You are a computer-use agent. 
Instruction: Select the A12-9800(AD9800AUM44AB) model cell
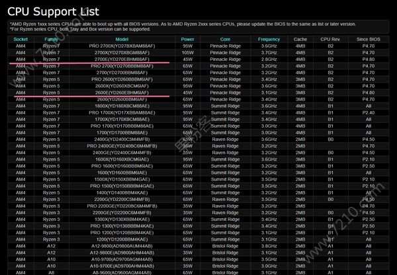(122, 246)
